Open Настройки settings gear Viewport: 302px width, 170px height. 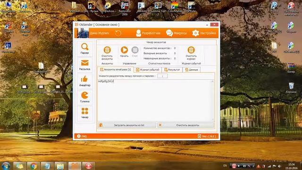click(204, 33)
